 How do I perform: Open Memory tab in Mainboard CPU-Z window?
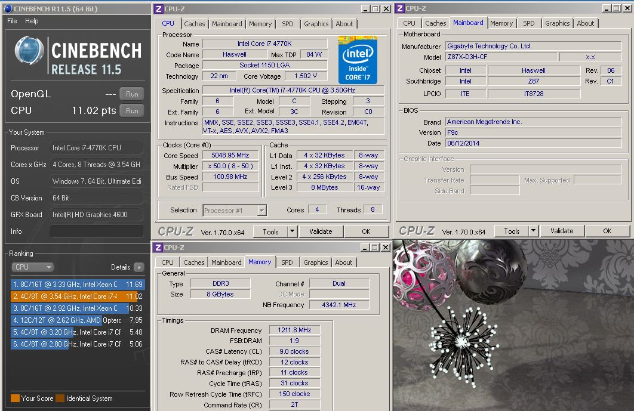tap(501, 23)
